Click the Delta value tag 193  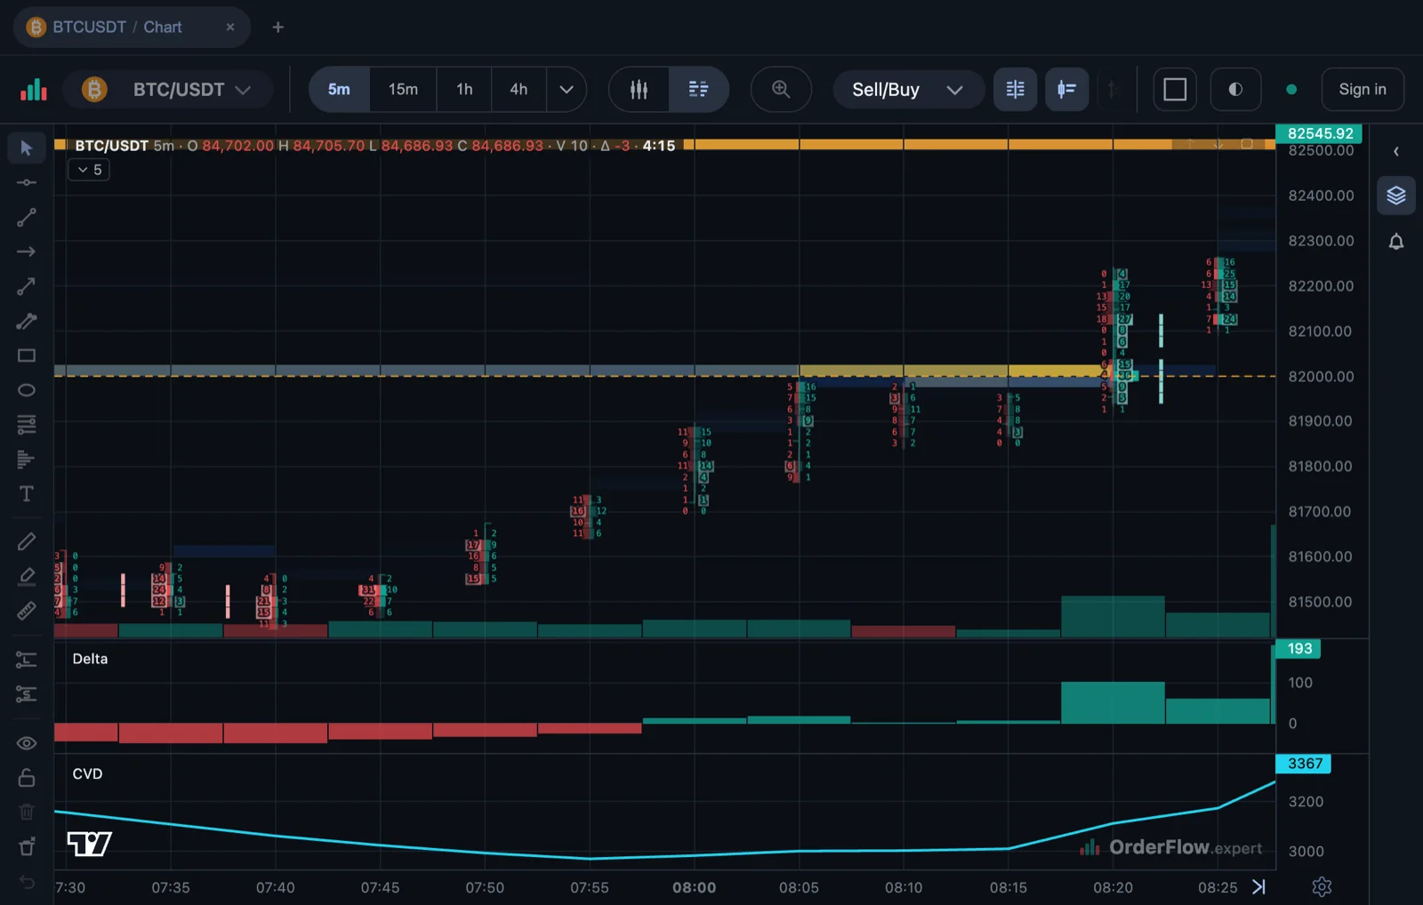[x=1298, y=649]
